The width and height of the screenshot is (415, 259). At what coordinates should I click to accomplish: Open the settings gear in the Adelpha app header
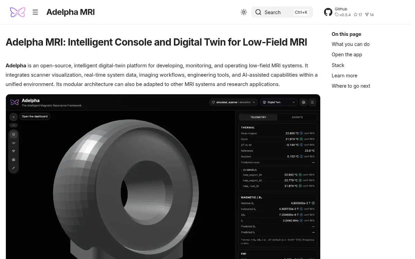[304, 102]
